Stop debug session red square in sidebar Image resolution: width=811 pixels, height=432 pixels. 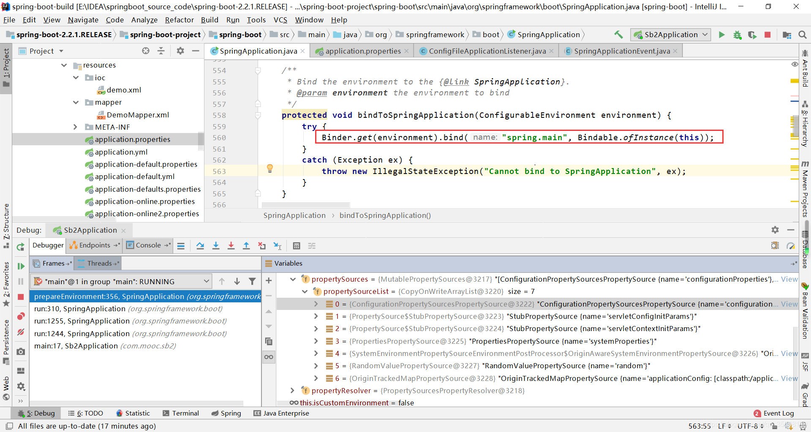pyautogui.click(x=20, y=297)
